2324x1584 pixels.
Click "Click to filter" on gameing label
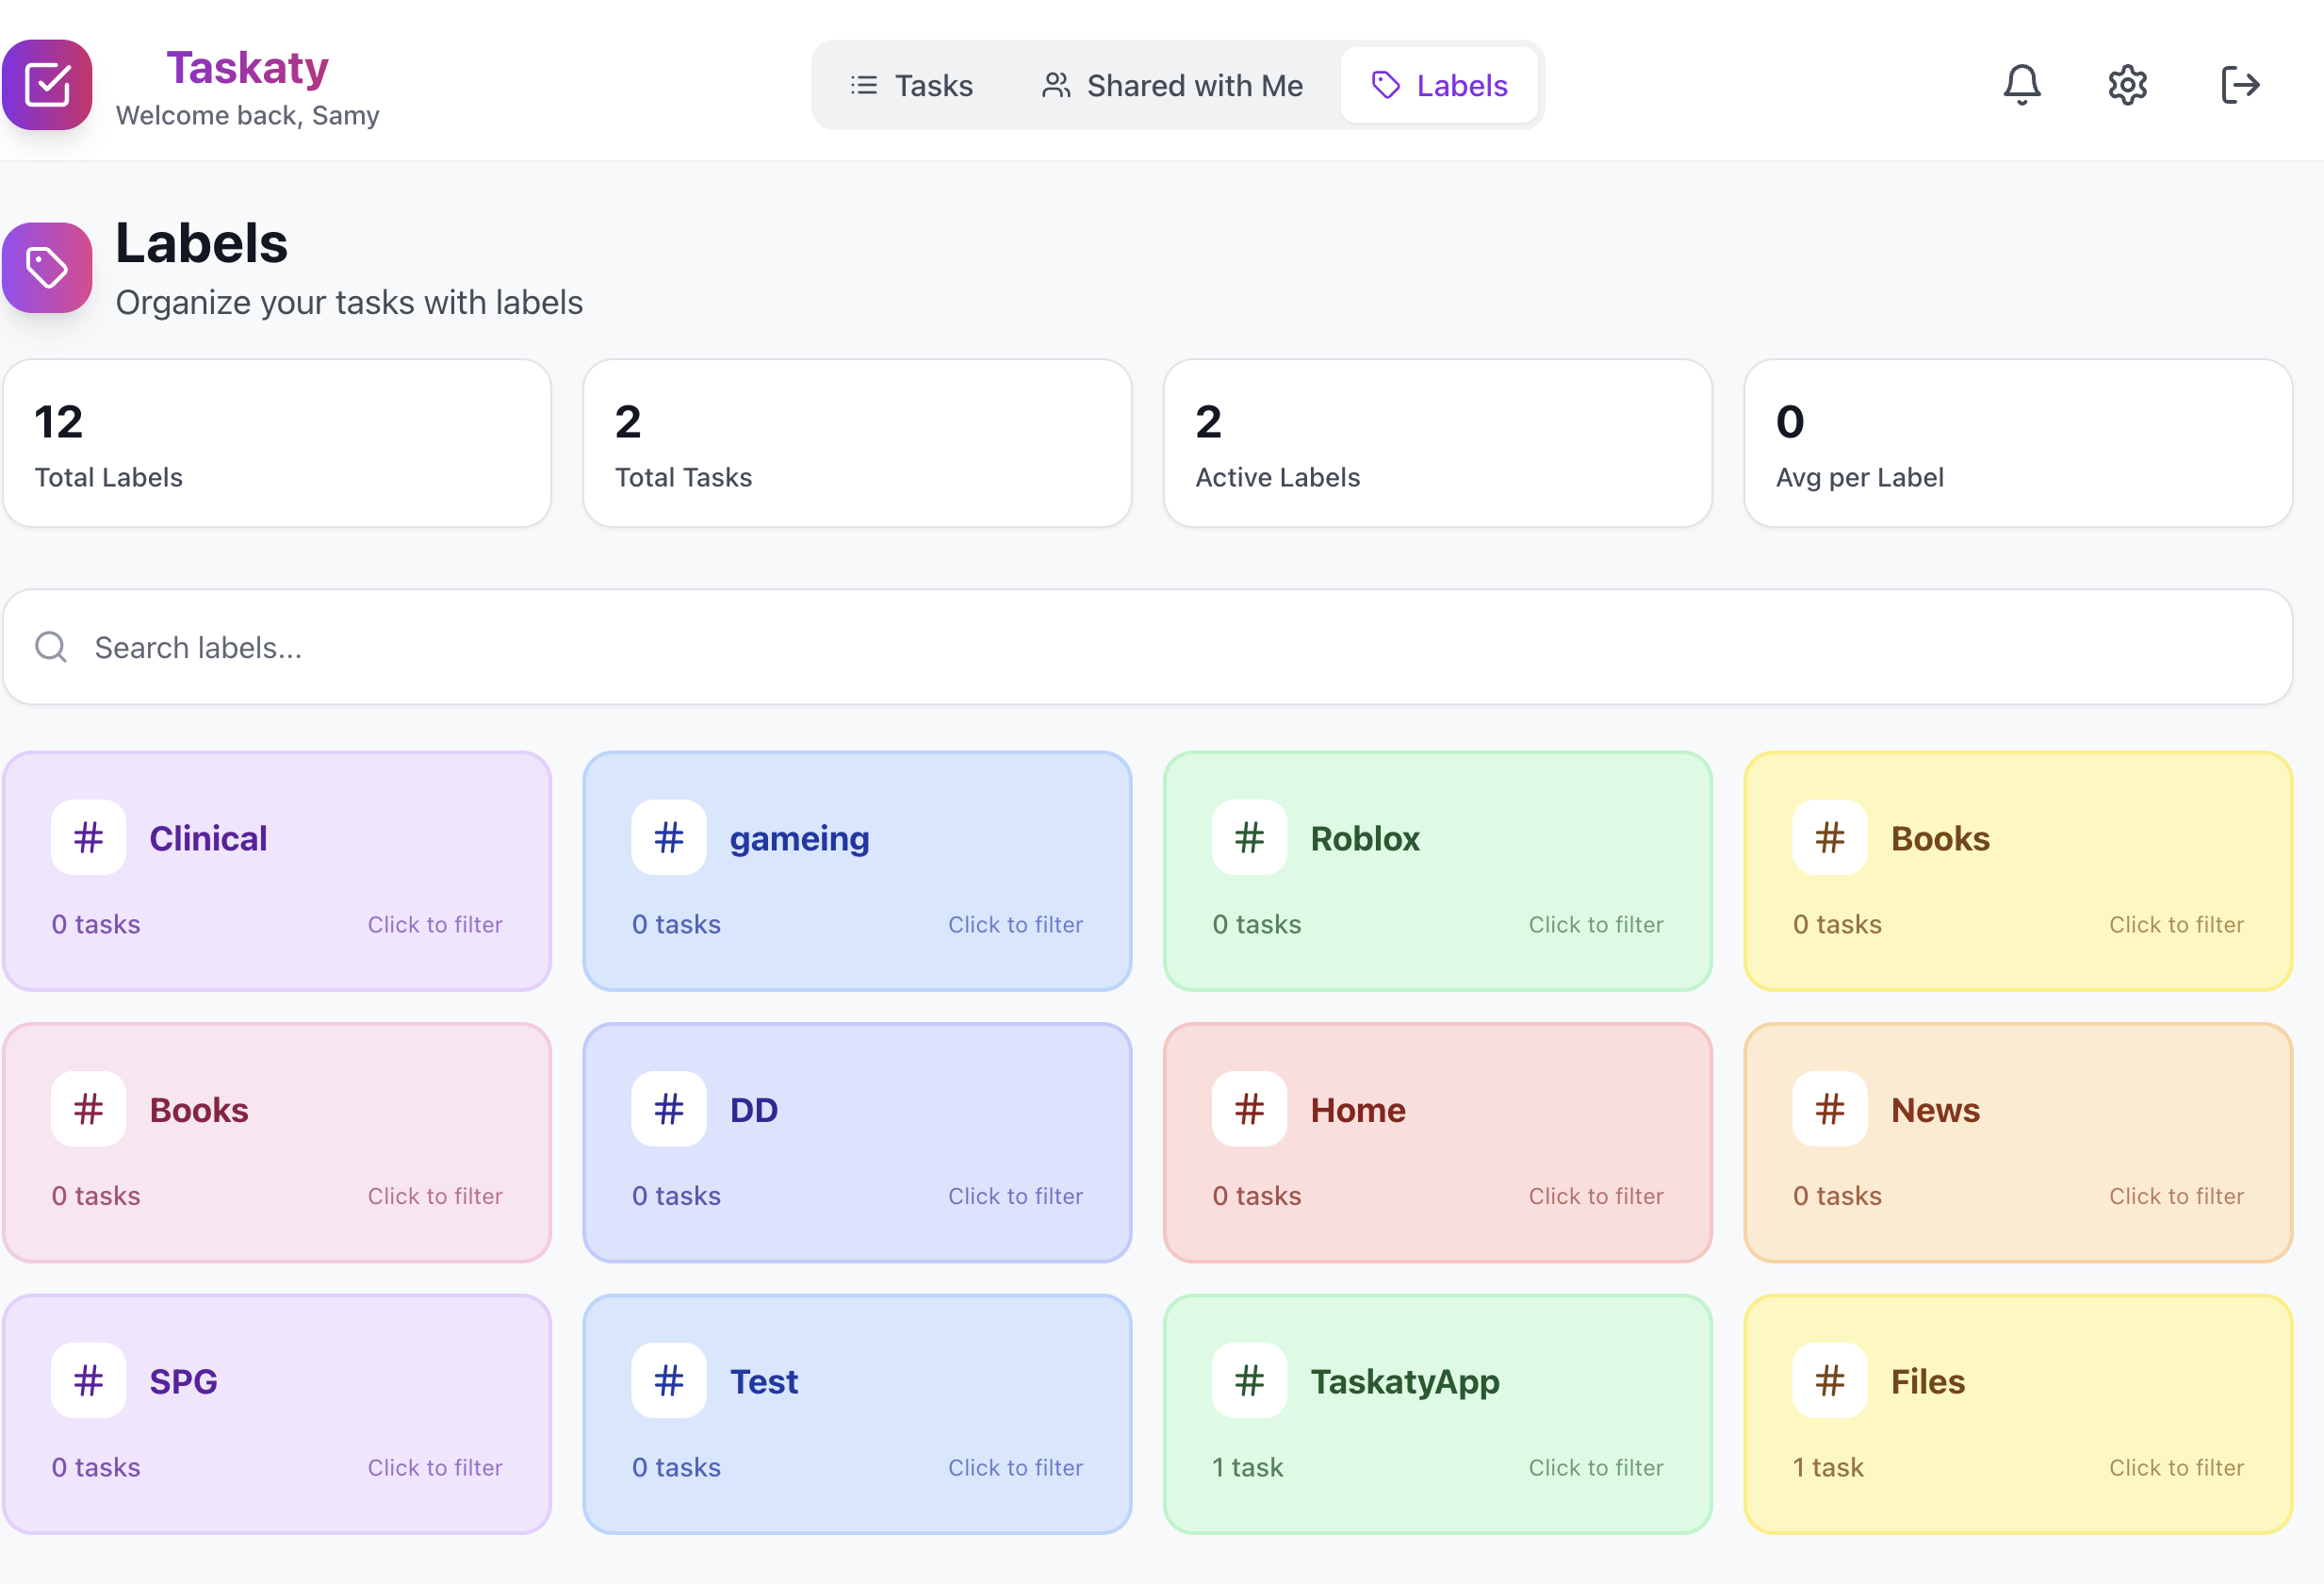pyautogui.click(x=1015, y=925)
